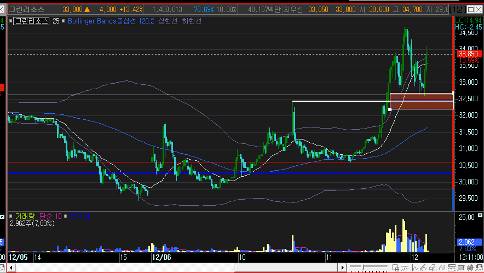This screenshot has height=273, width=484.
Task: Click the 상한선 upper band legend label
Action: point(168,21)
